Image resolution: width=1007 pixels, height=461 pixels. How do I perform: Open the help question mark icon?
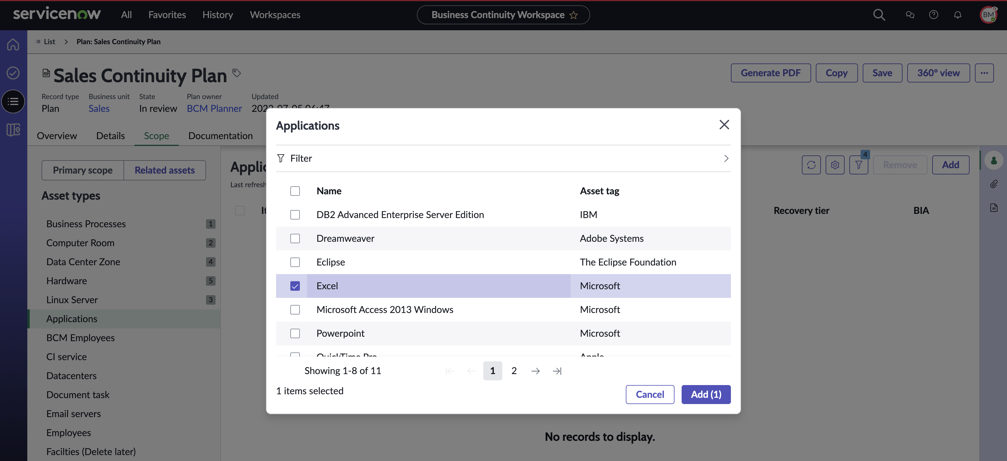933,15
